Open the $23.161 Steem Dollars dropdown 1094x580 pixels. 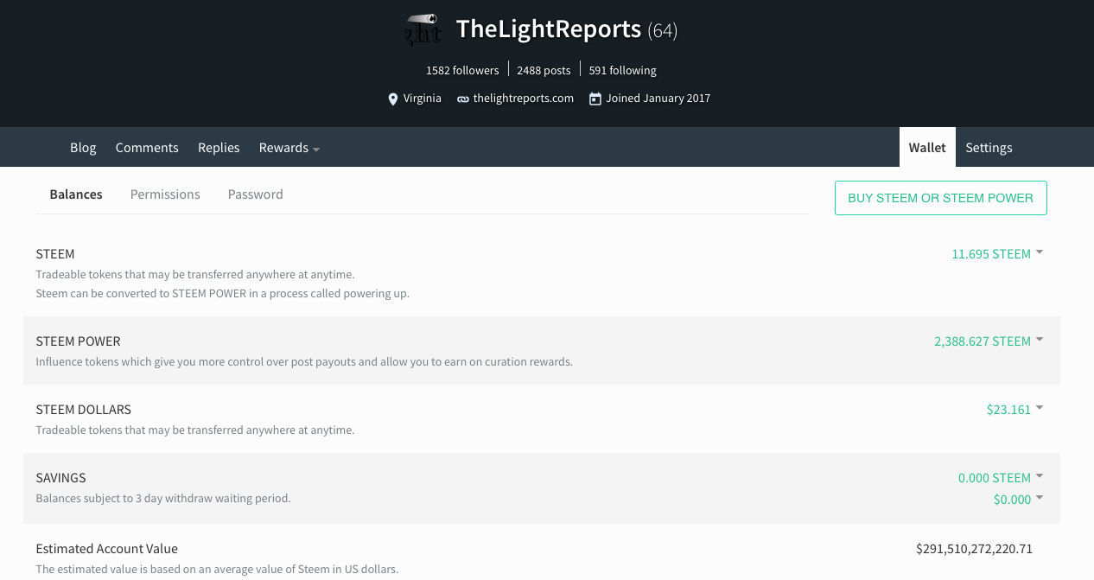1014,410
